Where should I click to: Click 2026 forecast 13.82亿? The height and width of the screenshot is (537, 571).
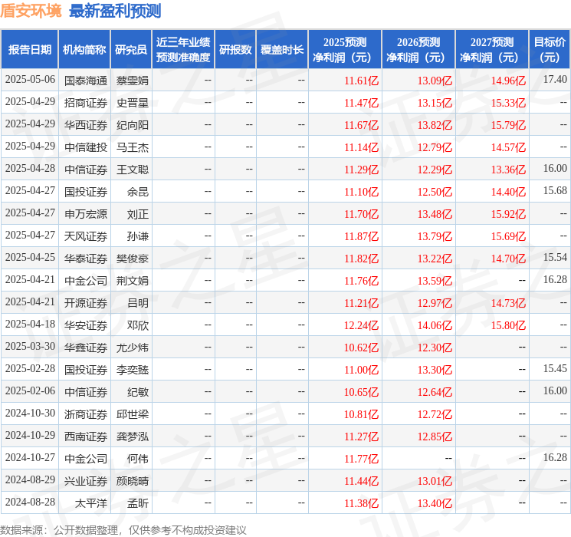[435, 125]
